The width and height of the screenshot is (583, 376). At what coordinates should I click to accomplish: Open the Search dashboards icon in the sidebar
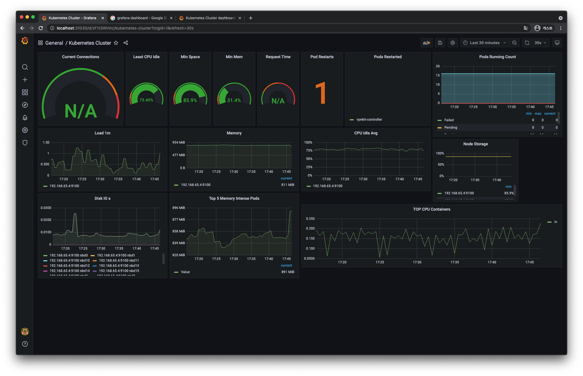[25, 67]
